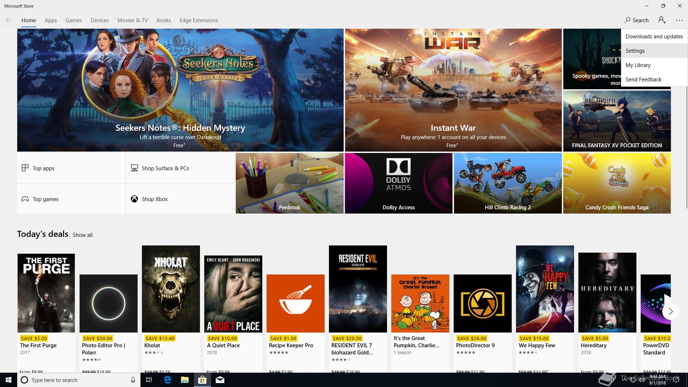Open the Books tab

[163, 20]
